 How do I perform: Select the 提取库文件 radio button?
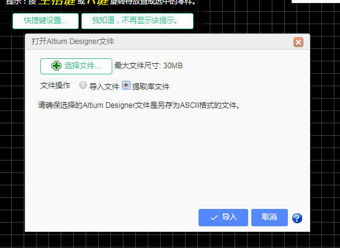[x=126, y=85]
